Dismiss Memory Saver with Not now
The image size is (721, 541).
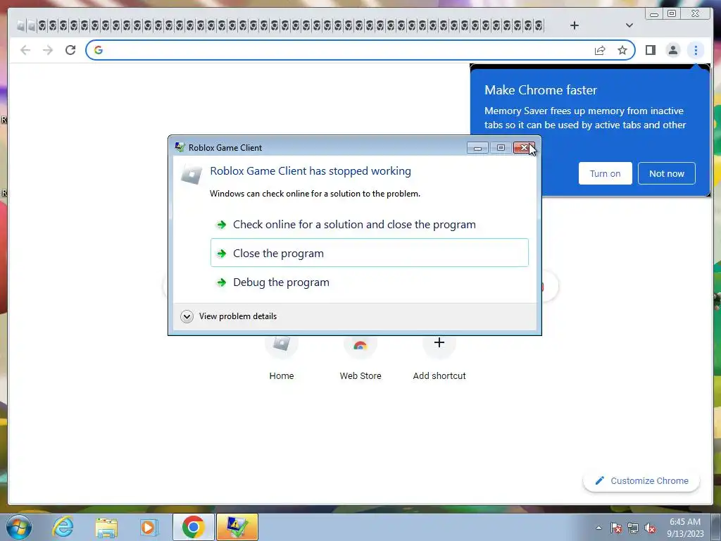point(666,173)
